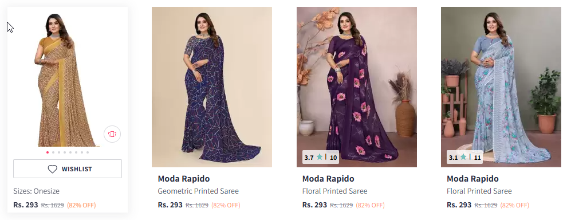Select the fourth image carousel dot

[x=65, y=152]
